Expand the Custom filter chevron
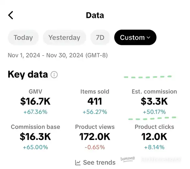Image resolution: width=190 pixels, height=169 pixels. pos(148,38)
